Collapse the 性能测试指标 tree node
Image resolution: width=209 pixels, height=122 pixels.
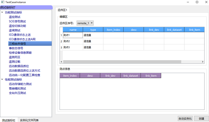2,79
